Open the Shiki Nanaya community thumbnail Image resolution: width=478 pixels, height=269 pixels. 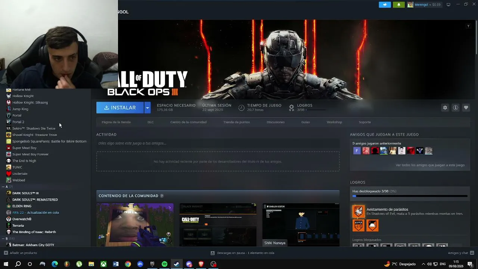click(301, 225)
